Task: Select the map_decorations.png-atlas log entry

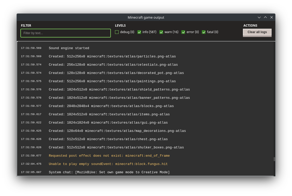Action: (x=117, y=131)
